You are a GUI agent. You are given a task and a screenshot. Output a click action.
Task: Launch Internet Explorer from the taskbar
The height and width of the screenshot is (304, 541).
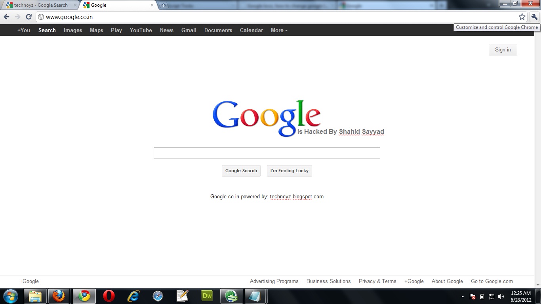tap(133, 296)
